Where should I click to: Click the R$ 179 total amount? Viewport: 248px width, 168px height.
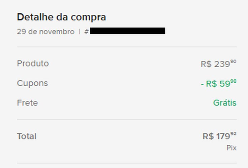(x=216, y=137)
